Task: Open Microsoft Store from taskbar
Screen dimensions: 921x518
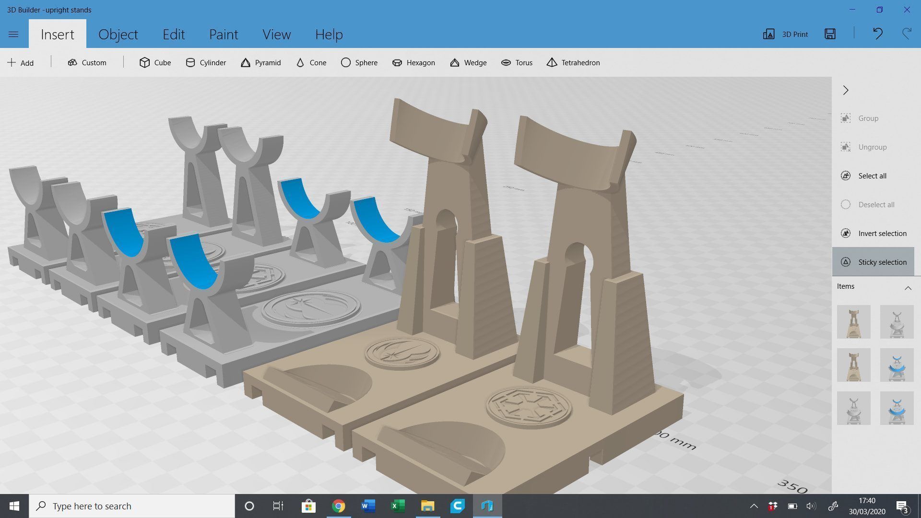Action: (x=308, y=506)
